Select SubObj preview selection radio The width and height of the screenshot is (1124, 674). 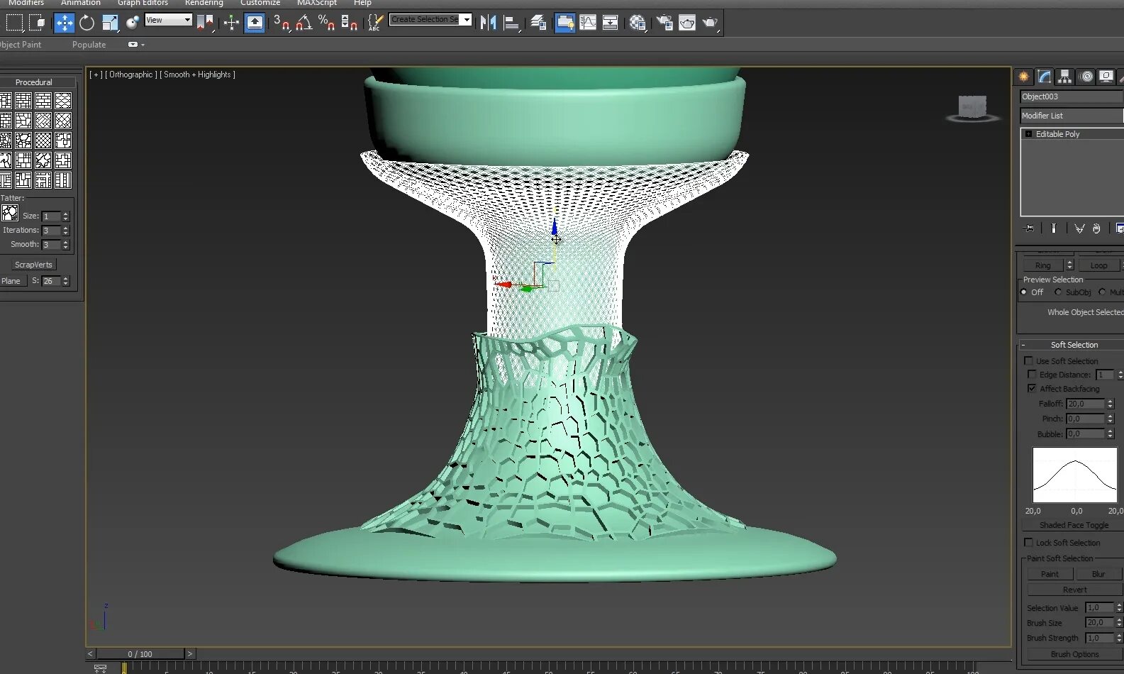(1058, 292)
